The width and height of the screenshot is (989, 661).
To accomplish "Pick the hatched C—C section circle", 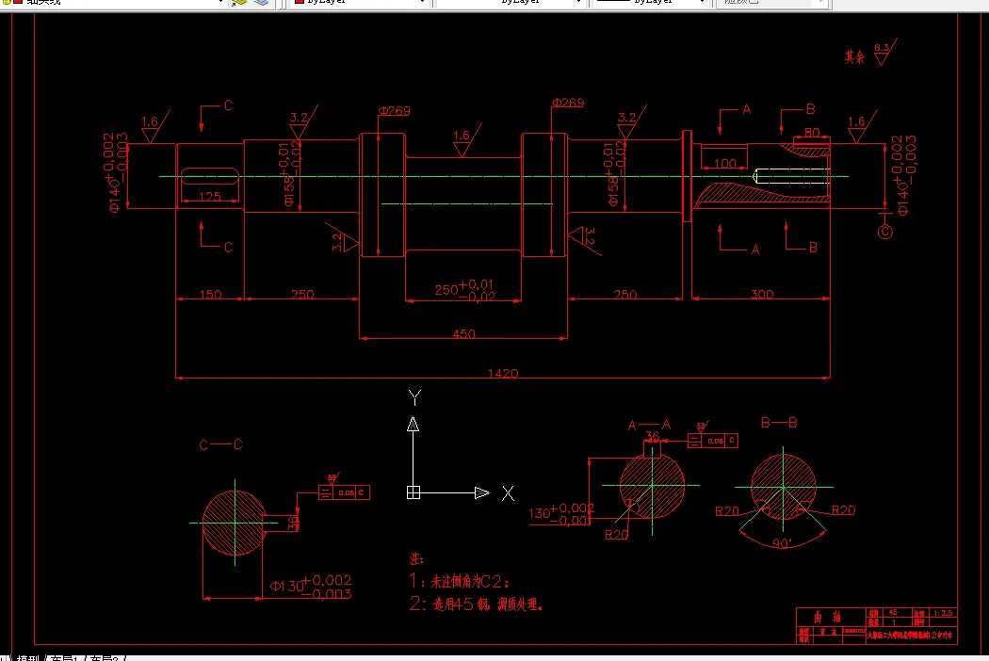I will [x=235, y=523].
